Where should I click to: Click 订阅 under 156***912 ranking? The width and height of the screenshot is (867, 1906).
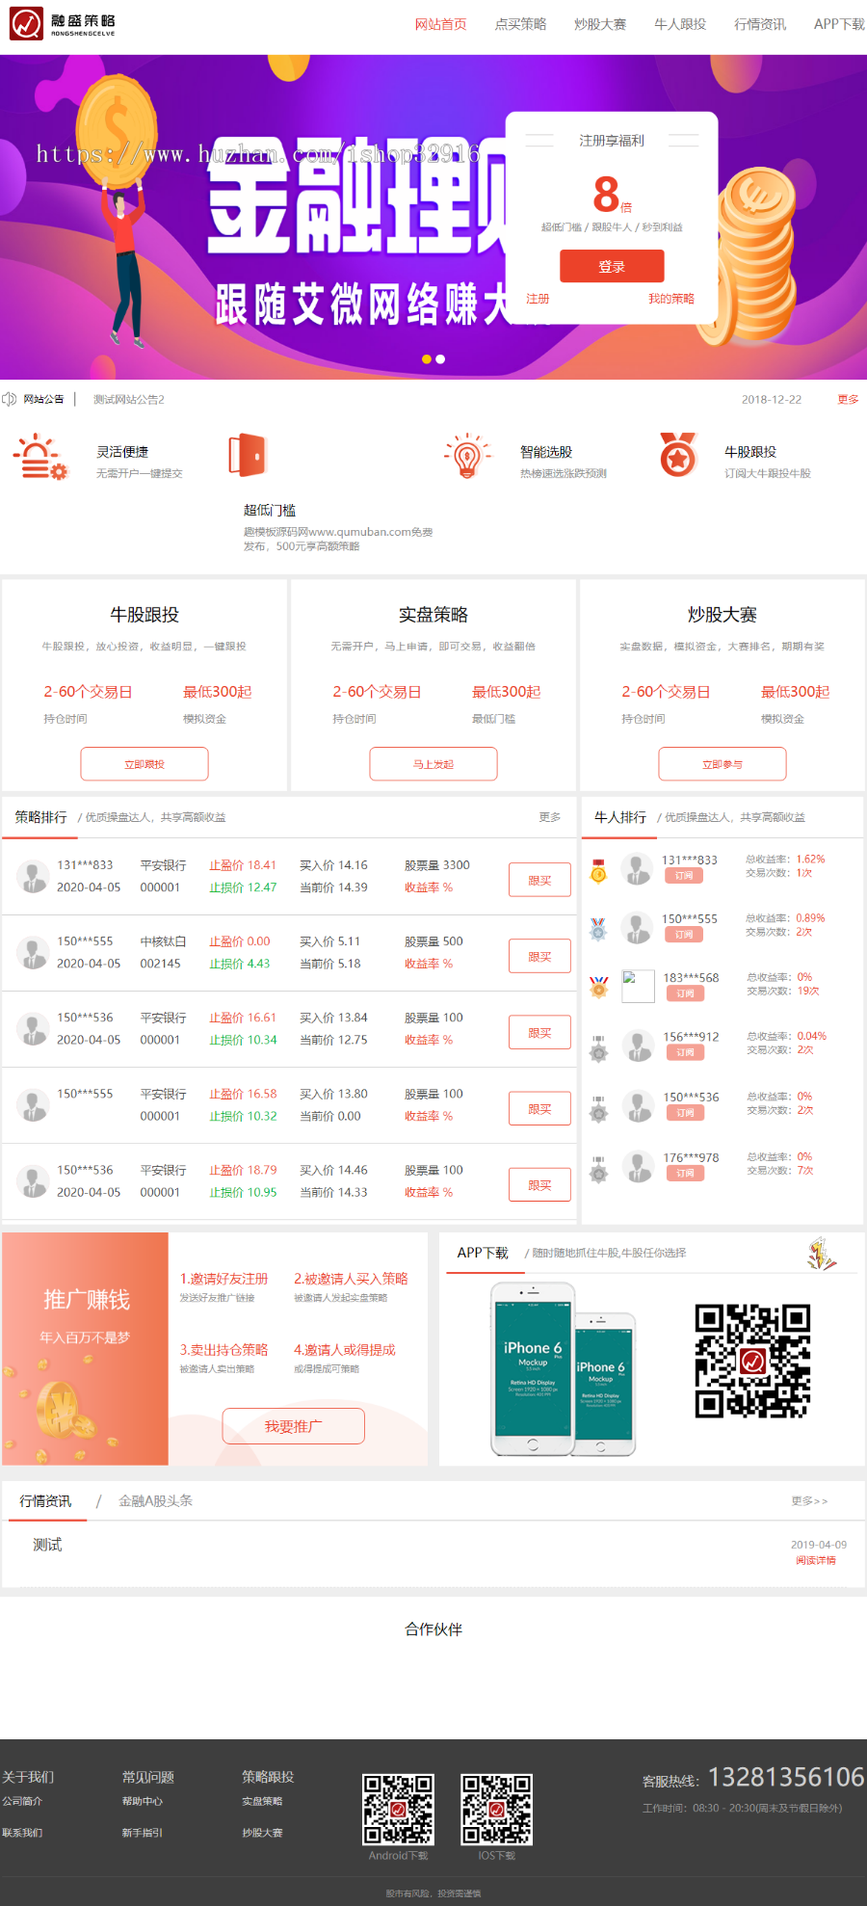[x=685, y=1053]
